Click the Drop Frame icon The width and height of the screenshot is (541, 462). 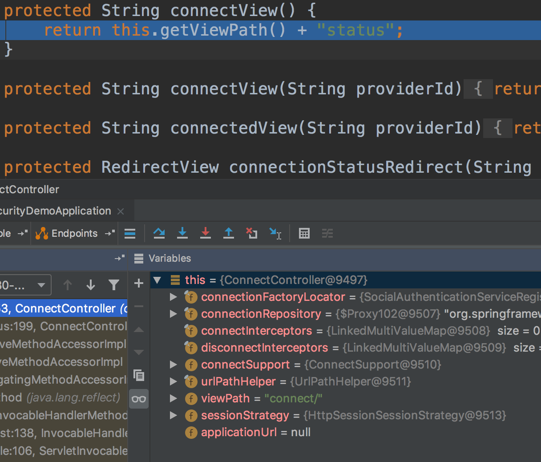[x=252, y=233]
